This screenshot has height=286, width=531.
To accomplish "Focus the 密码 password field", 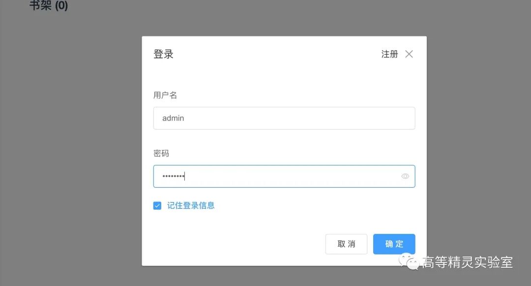I will (284, 176).
